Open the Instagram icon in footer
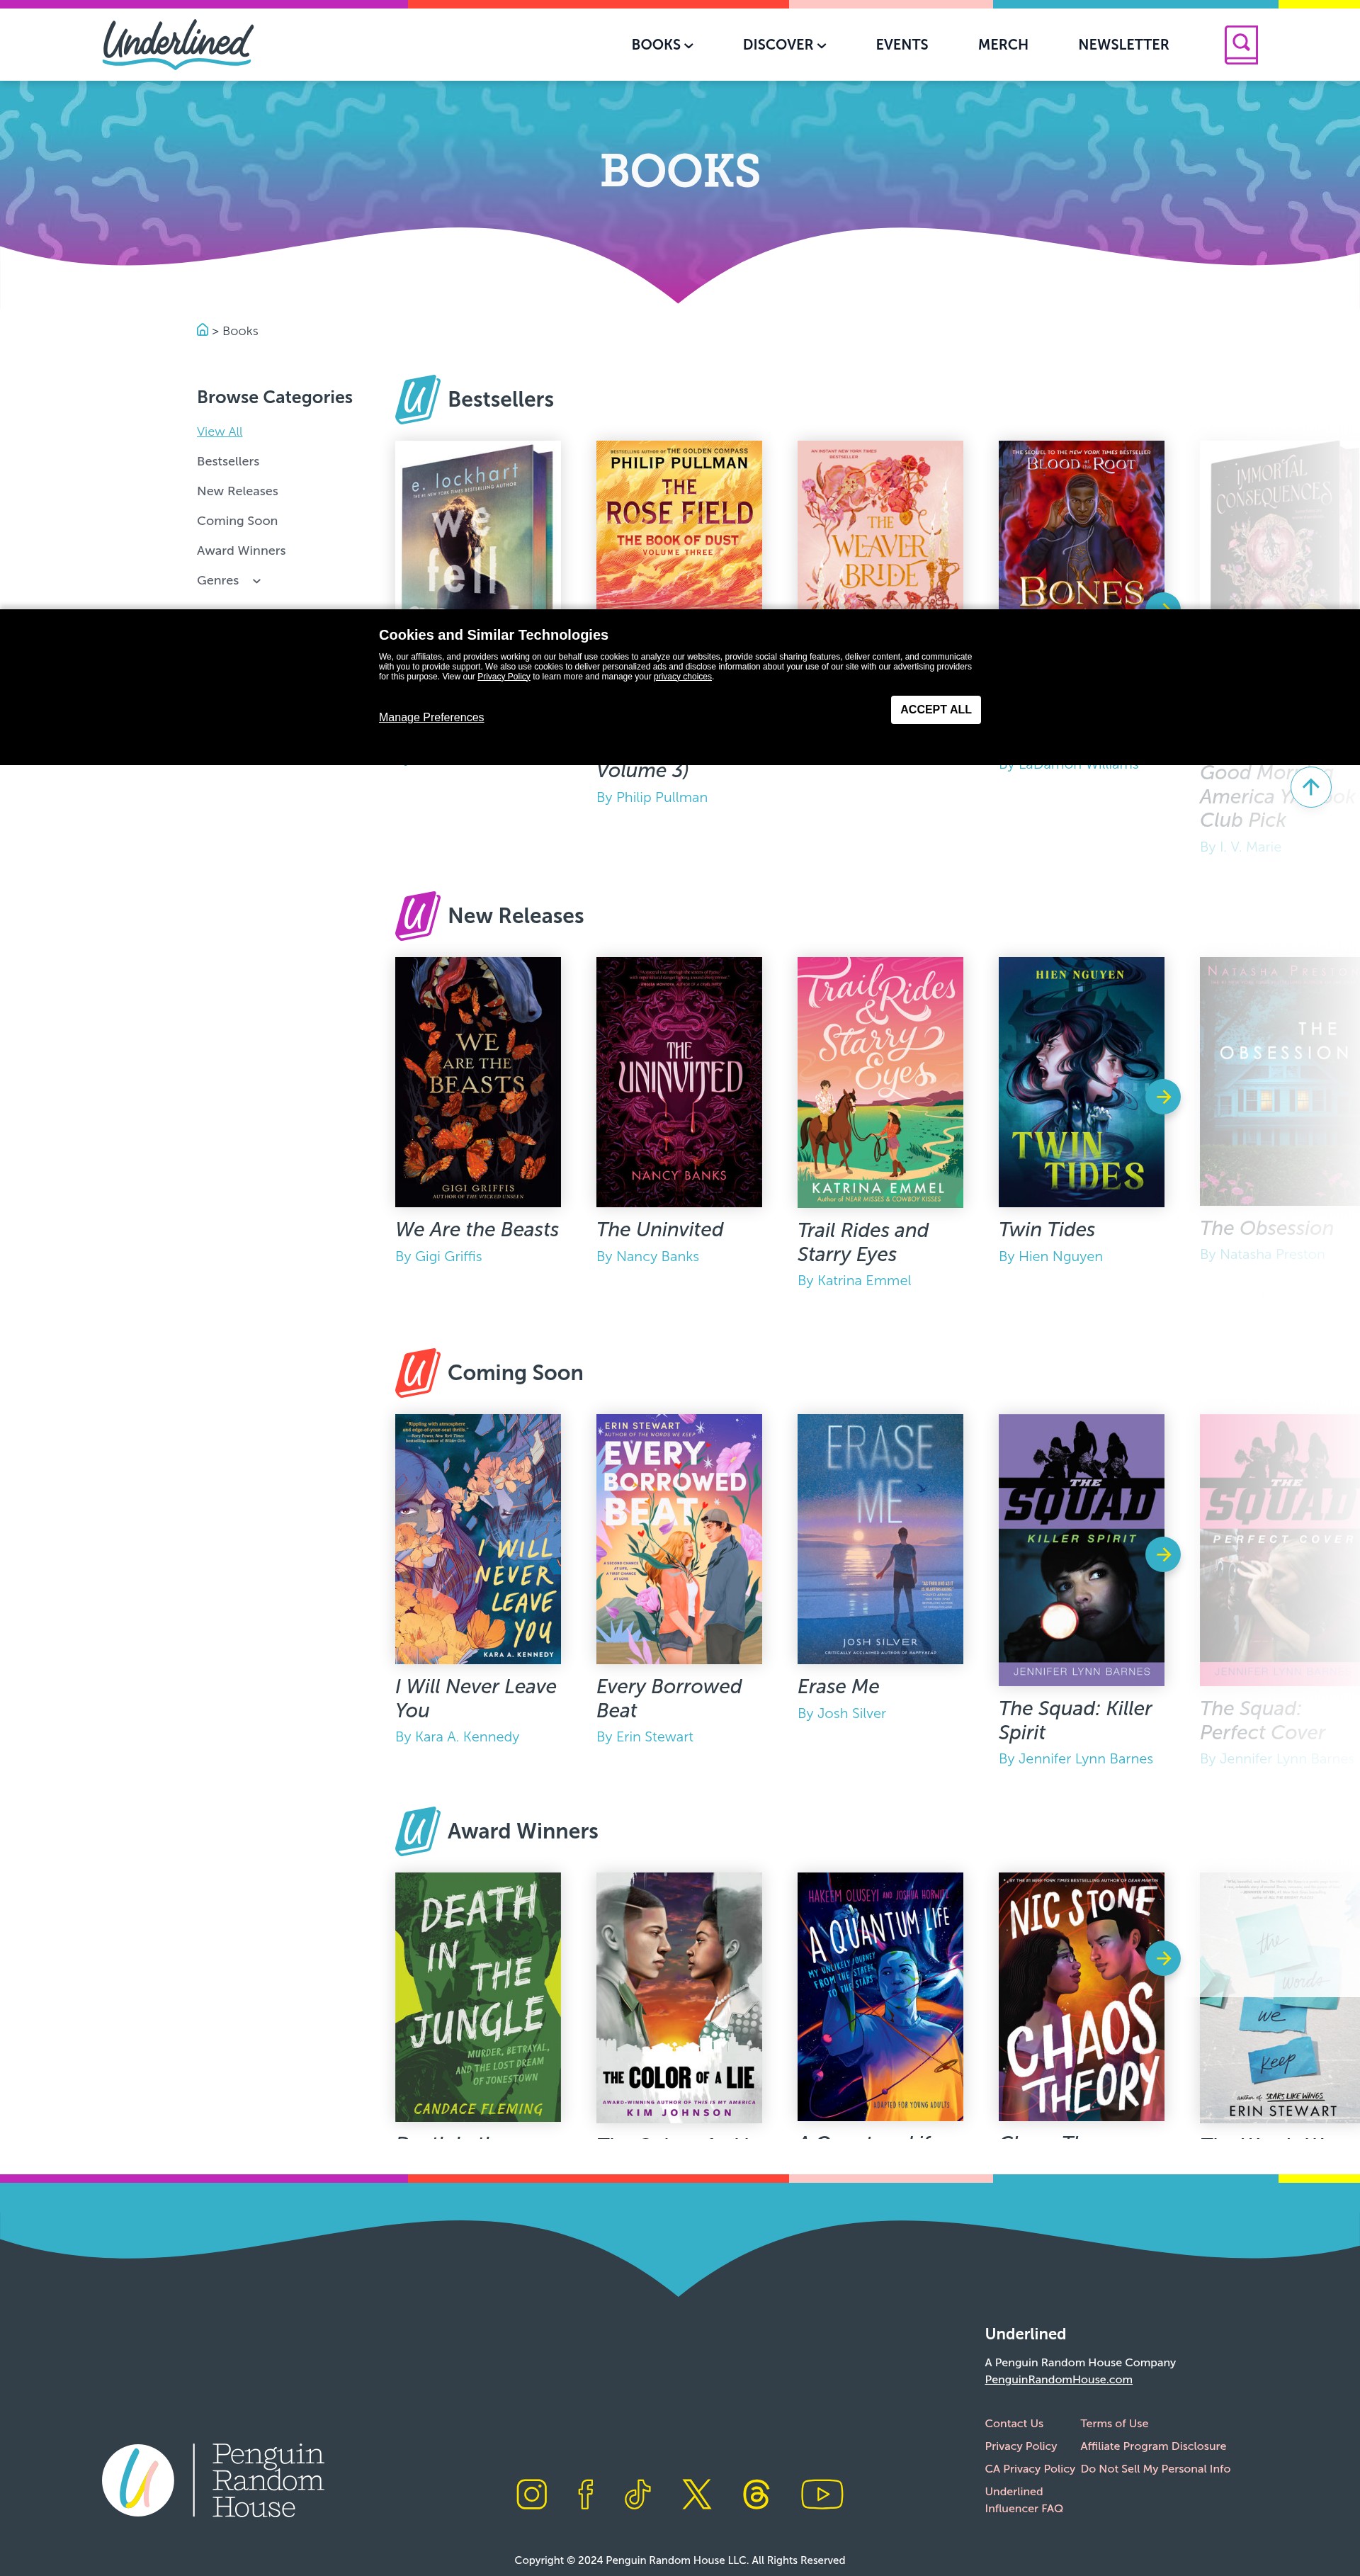Image resolution: width=1360 pixels, height=2576 pixels. [531, 2494]
